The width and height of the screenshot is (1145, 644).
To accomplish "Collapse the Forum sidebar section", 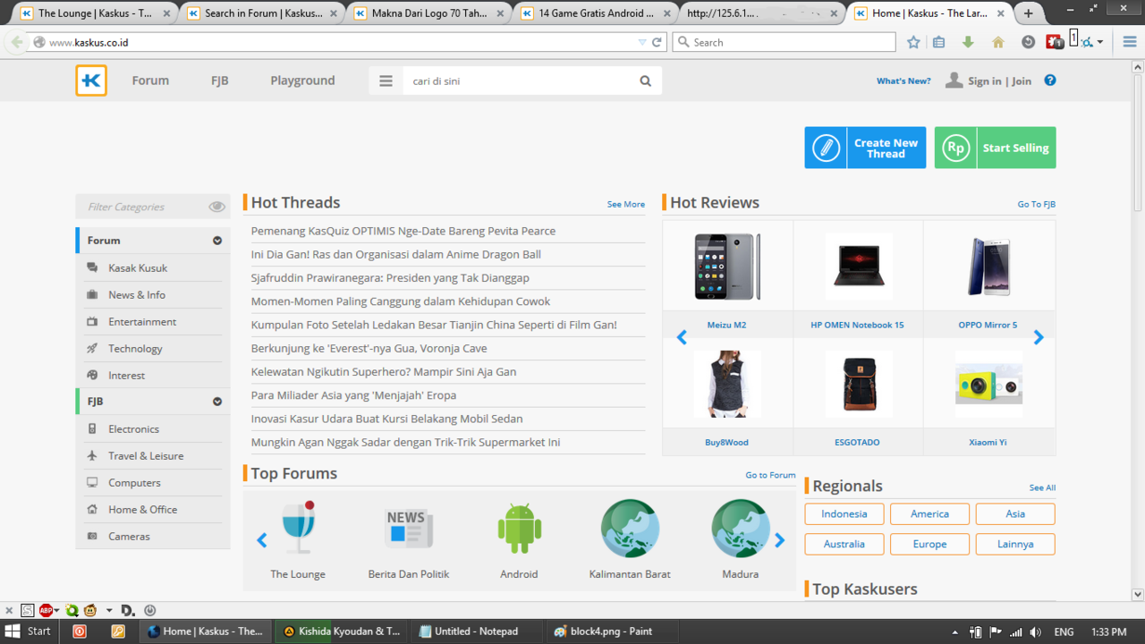I will 217,241.
